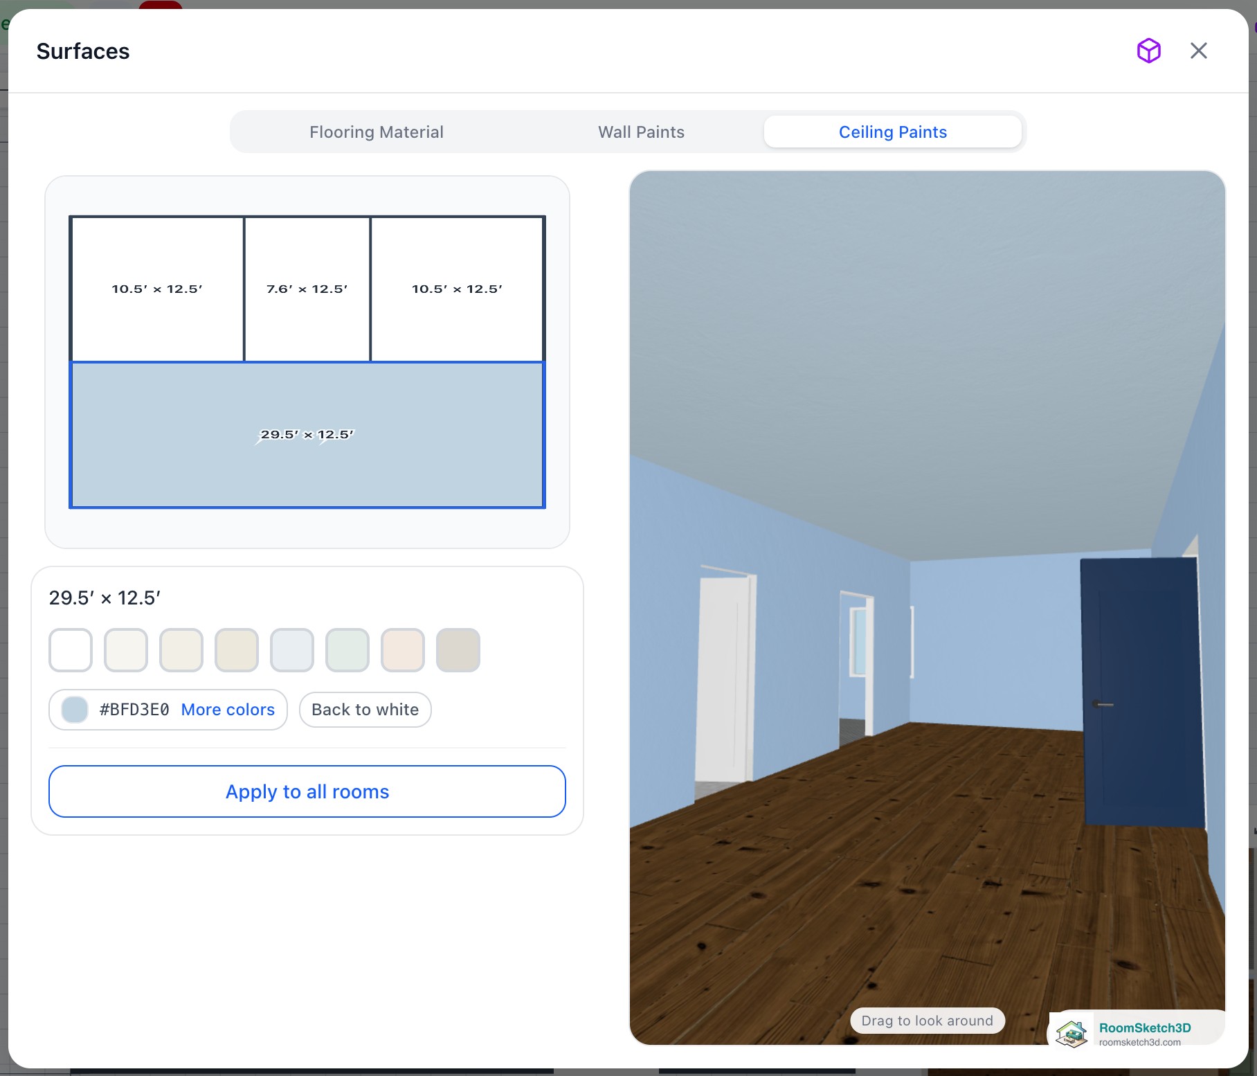Choose the pale green ceiling swatch
The height and width of the screenshot is (1076, 1257).
347,650
